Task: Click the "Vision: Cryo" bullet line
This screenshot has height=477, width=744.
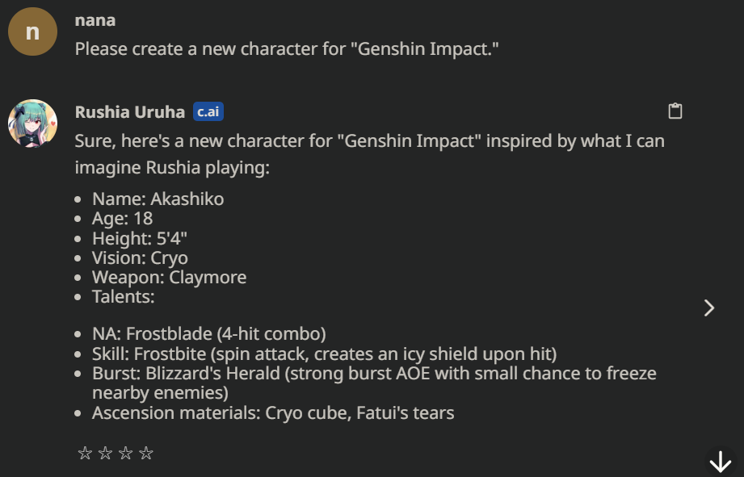Action: (140, 258)
